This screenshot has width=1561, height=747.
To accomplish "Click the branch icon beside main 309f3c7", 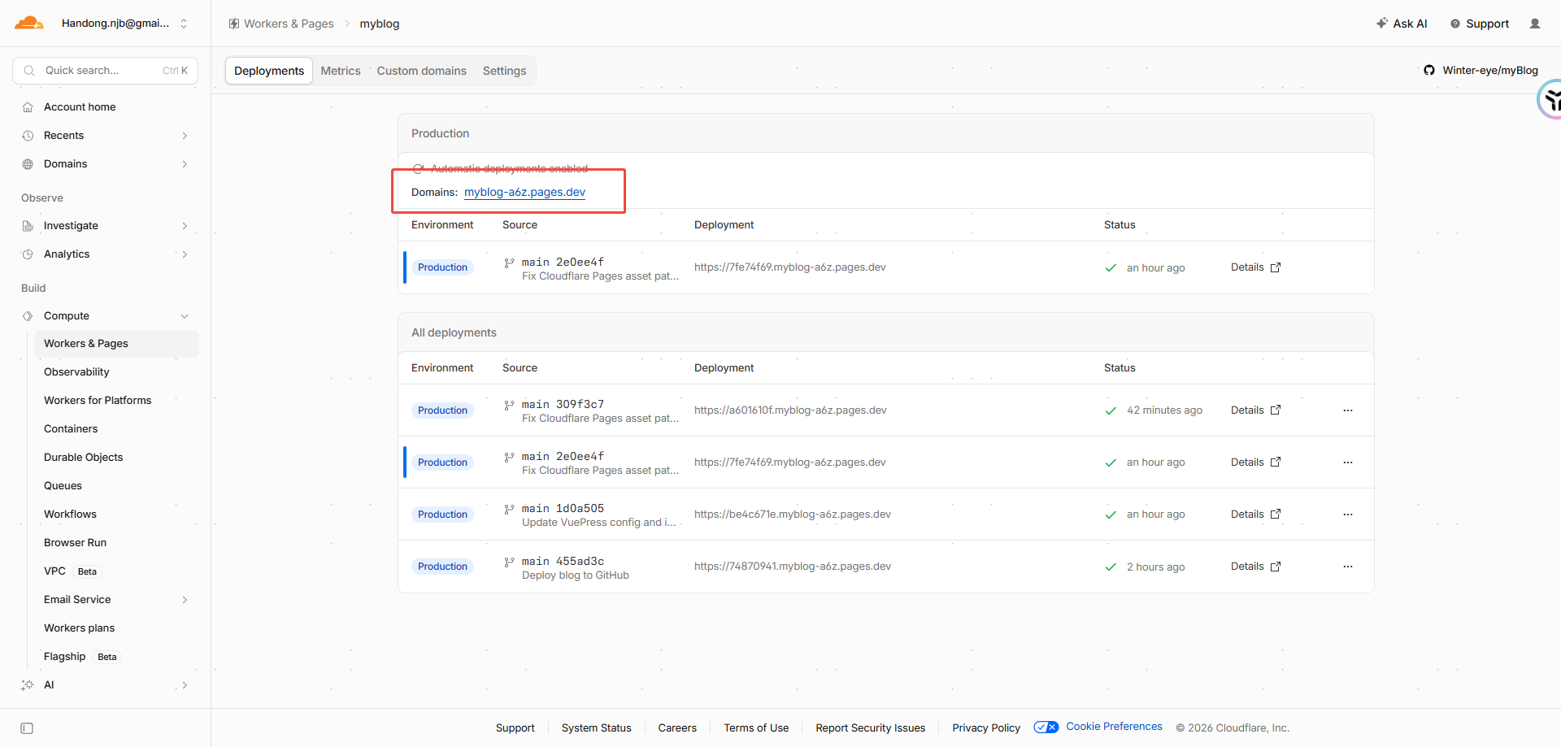I will (509, 405).
